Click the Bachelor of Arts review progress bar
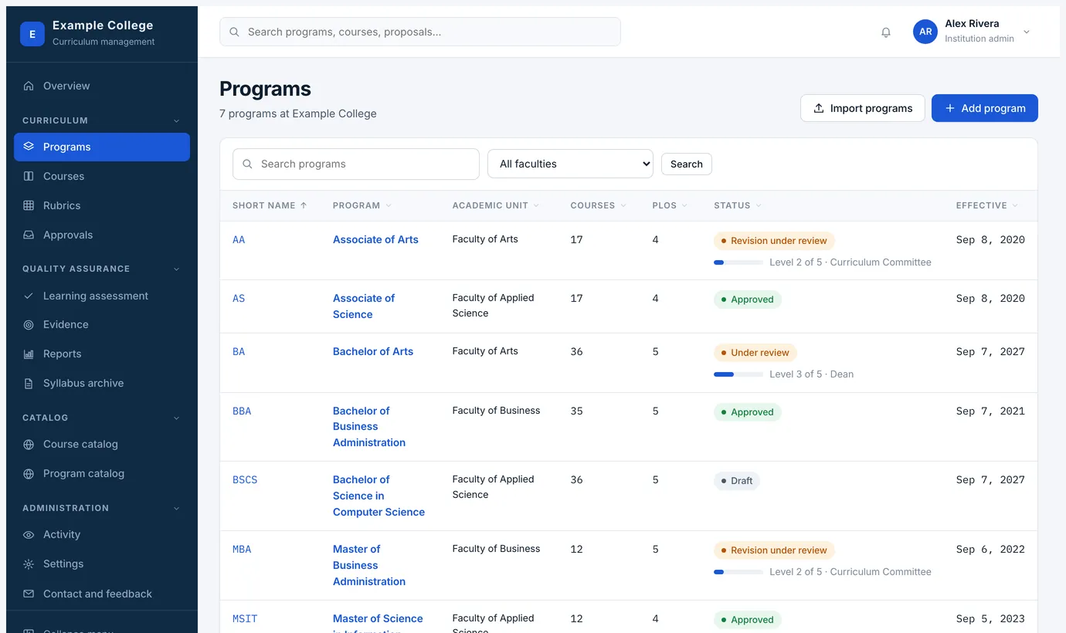Screen dimensions: 1066x633 tap(738, 374)
